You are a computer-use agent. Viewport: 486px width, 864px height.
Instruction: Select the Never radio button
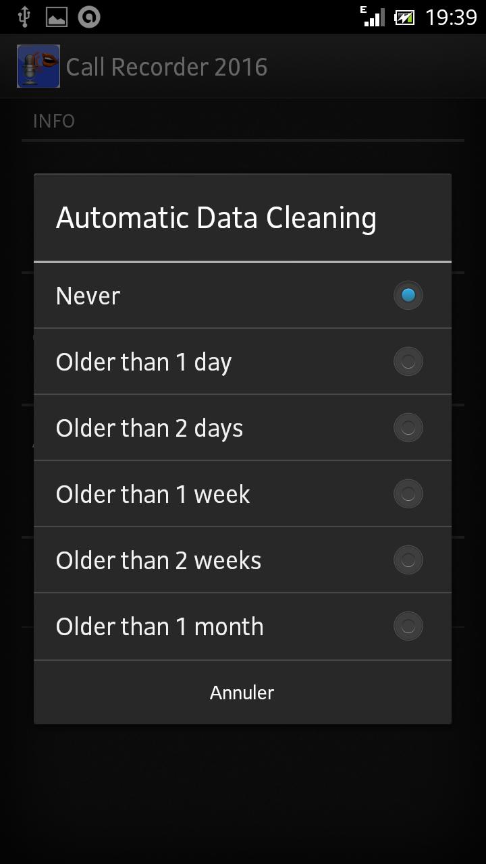pos(408,296)
